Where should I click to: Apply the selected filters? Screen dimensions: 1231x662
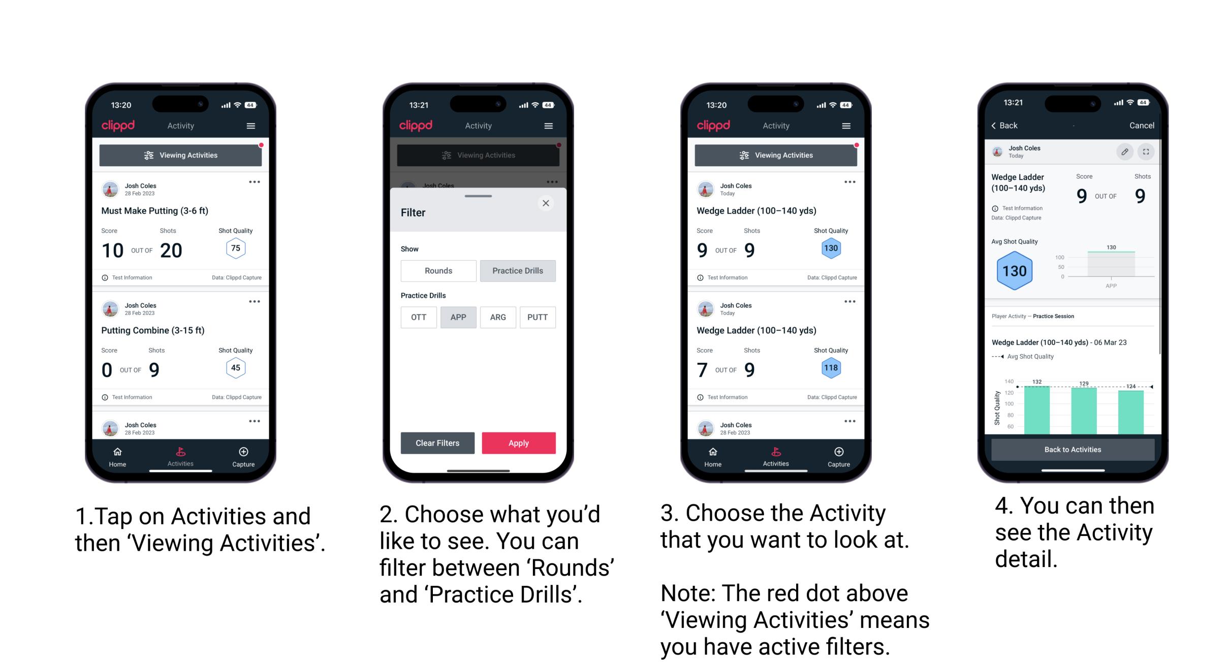coord(519,443)
